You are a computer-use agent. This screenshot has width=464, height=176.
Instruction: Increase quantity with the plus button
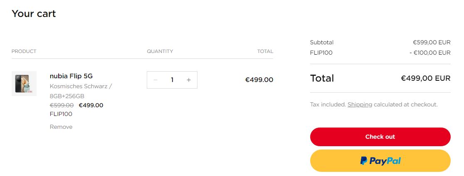189,80
